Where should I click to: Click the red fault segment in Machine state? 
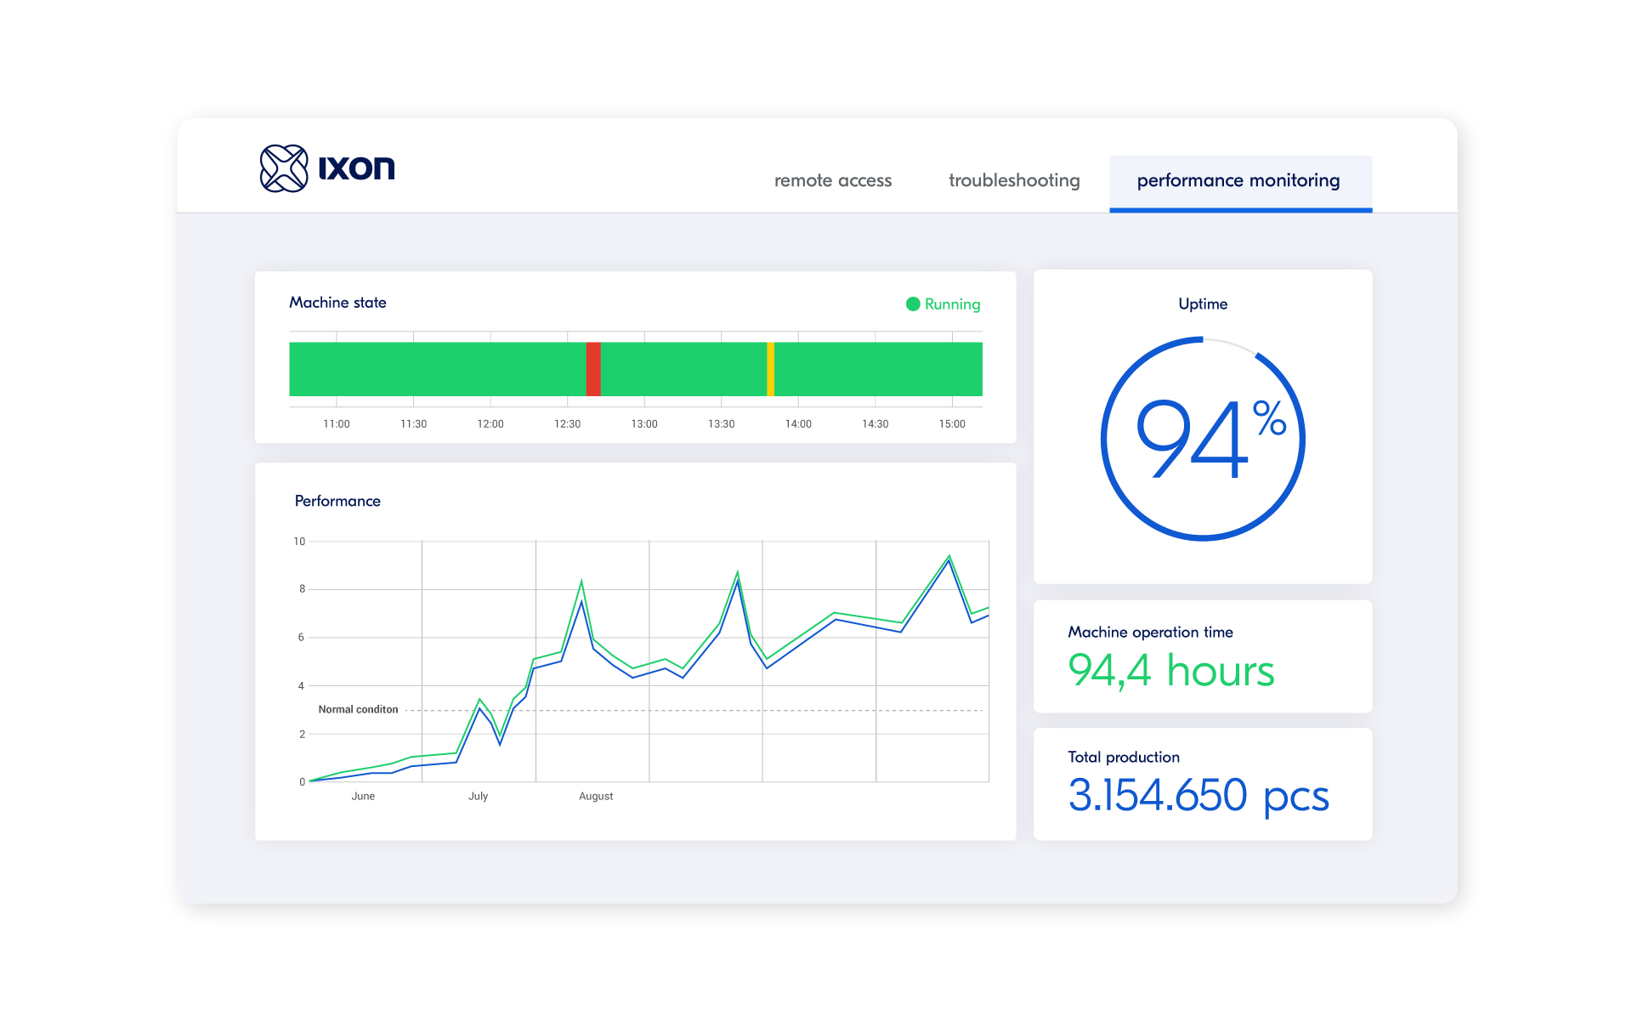point(592,368)
